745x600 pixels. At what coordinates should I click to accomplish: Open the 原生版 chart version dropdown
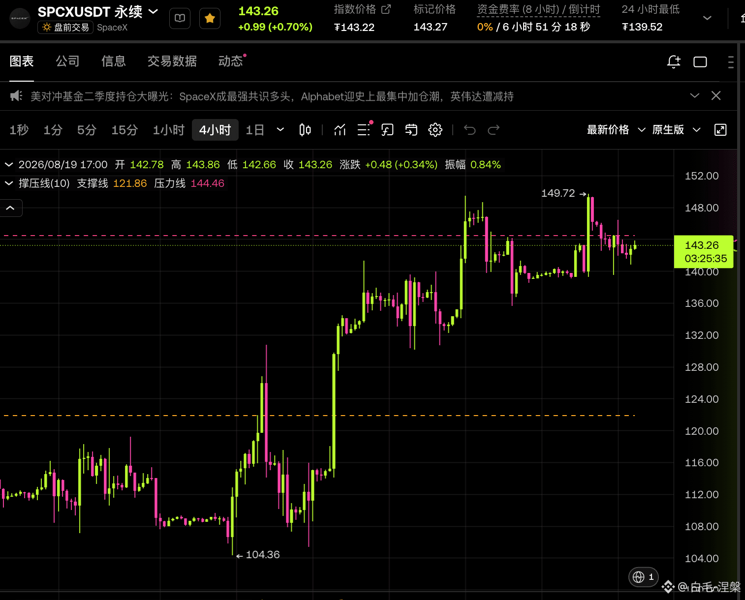[x=676, y=130]
